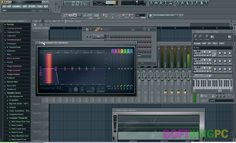Viewport: 236px width, 143px height.
Task: Click EQ band 2 node on curve
Action: 56,69
